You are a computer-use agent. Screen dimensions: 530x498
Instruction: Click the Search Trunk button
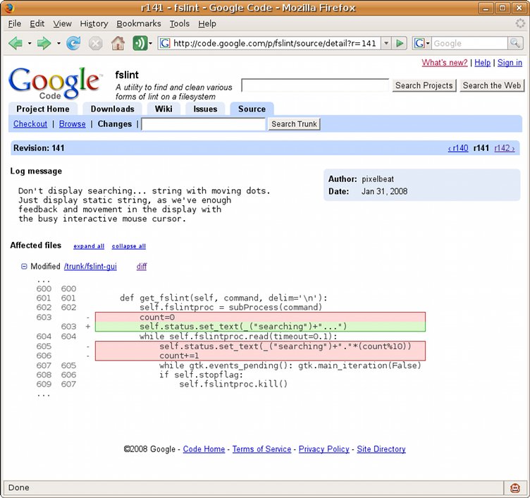tap(294, 124)
